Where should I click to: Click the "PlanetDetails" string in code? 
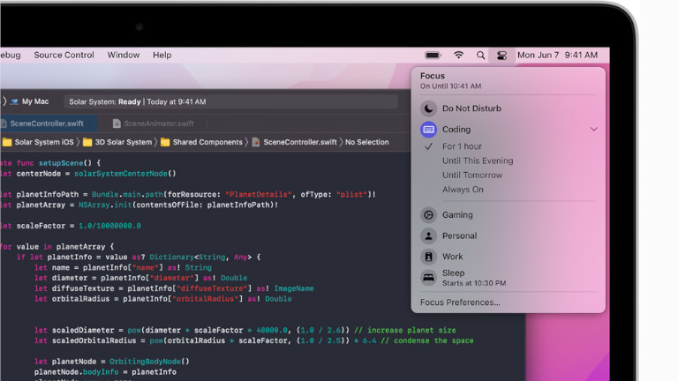259,194
